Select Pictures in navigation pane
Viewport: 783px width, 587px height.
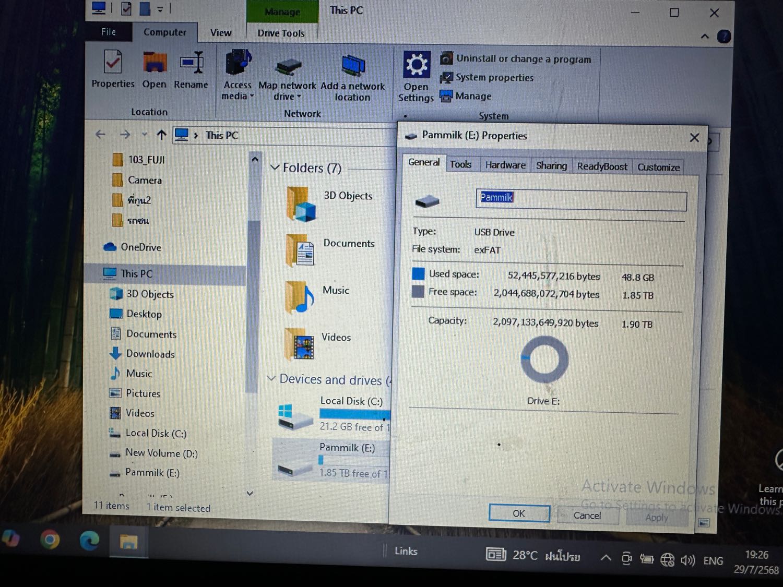135,393
